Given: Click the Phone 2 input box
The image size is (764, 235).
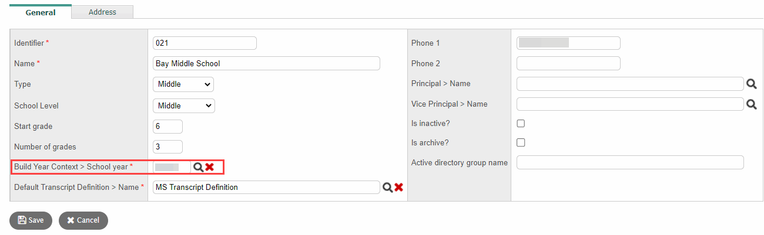Looking at the screenshot, I should pos(568,63).
